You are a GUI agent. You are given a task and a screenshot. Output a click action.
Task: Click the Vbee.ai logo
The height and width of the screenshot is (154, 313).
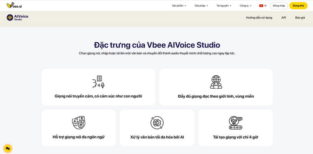[14, 5]
